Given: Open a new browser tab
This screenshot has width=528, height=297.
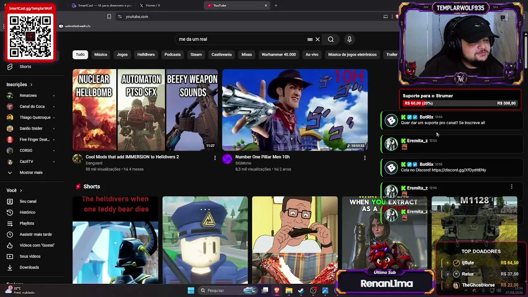Looking at the screenshot, I should (x=276, y=5).
